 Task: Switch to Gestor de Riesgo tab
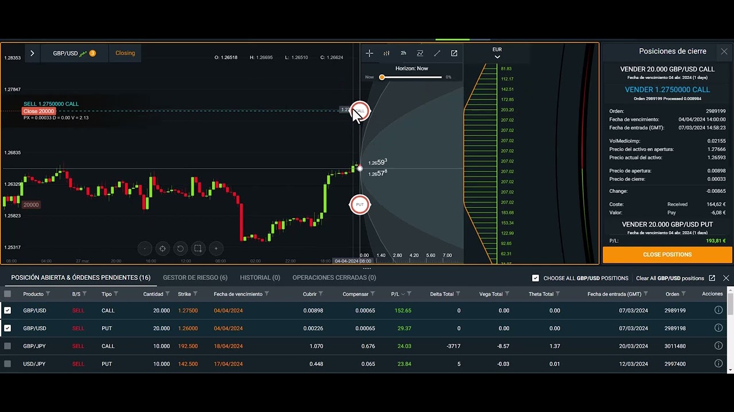tap(195, 278)
